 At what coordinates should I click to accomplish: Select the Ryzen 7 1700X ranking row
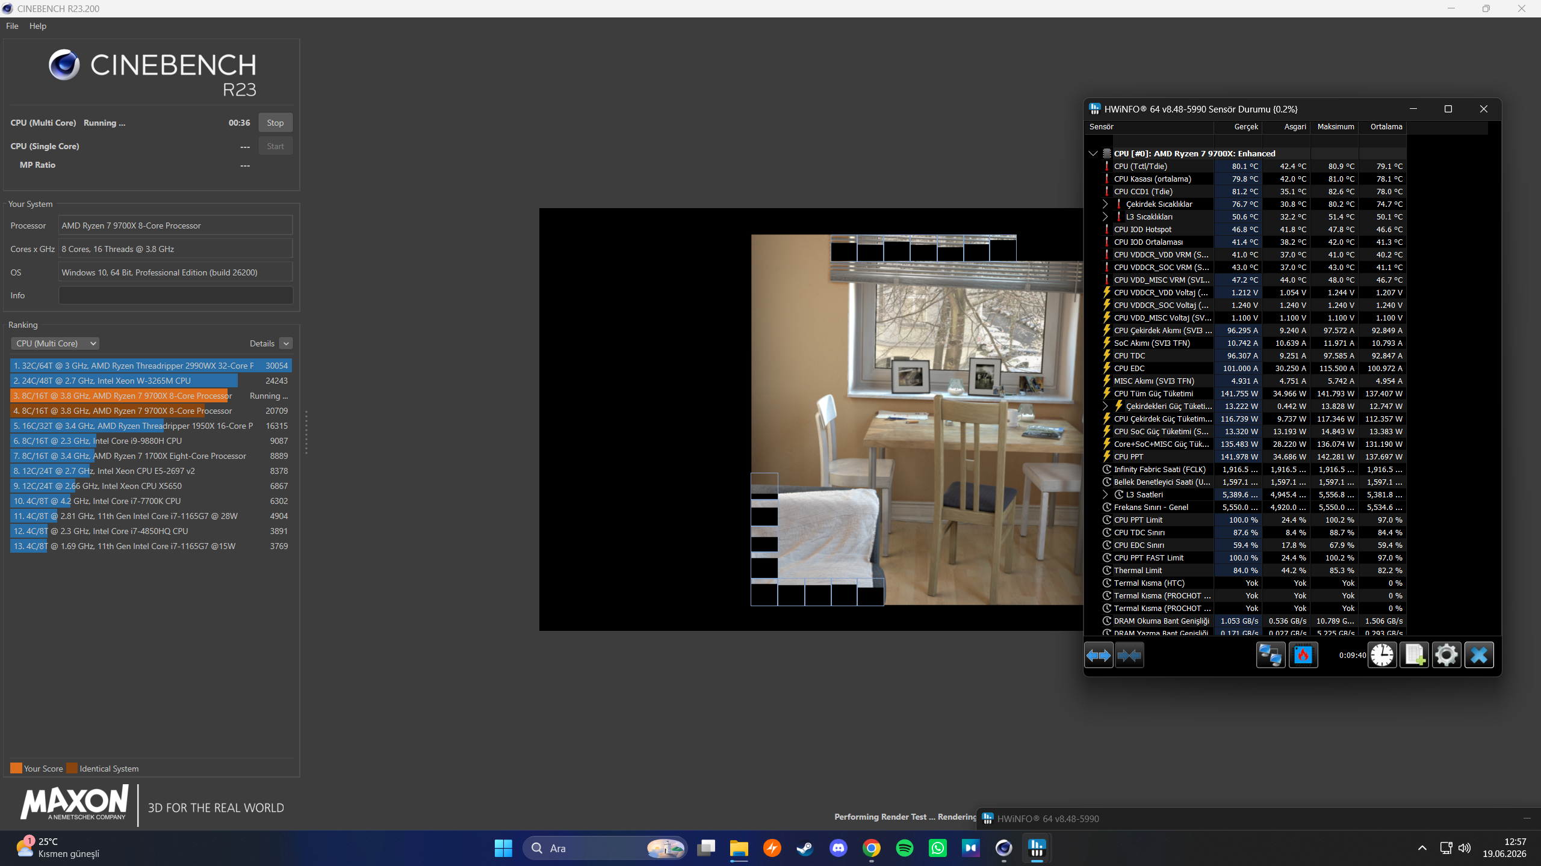coord(151,456)
